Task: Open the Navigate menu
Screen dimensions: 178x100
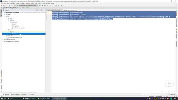Action: pyautogui.click(x=13, y=3)
